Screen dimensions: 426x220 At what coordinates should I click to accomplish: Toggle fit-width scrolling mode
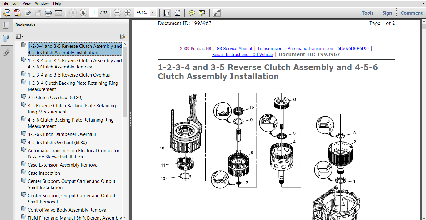click(x=167, y=13)
